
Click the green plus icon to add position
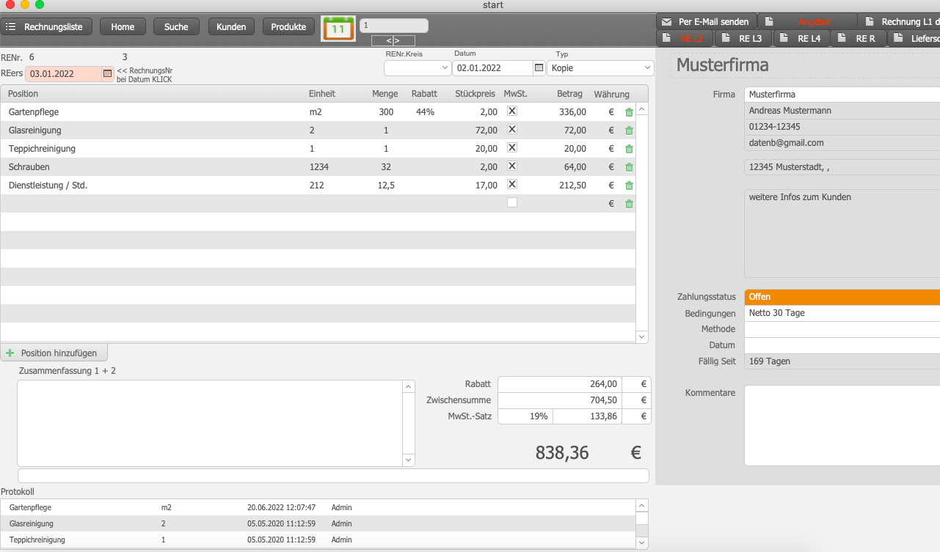point(10,353)
